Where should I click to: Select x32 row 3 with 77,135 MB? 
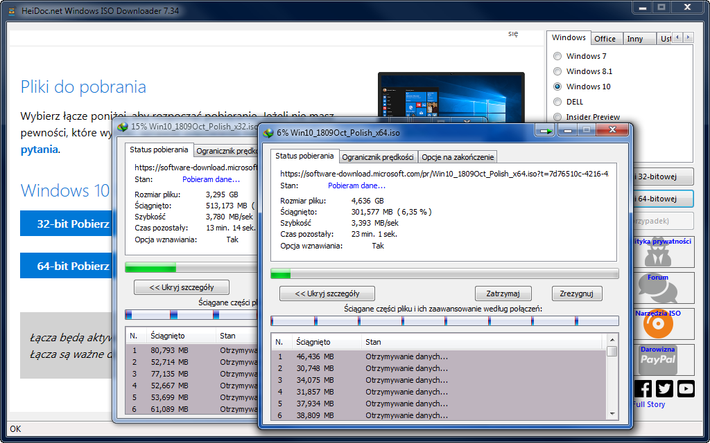pos(191,374)
